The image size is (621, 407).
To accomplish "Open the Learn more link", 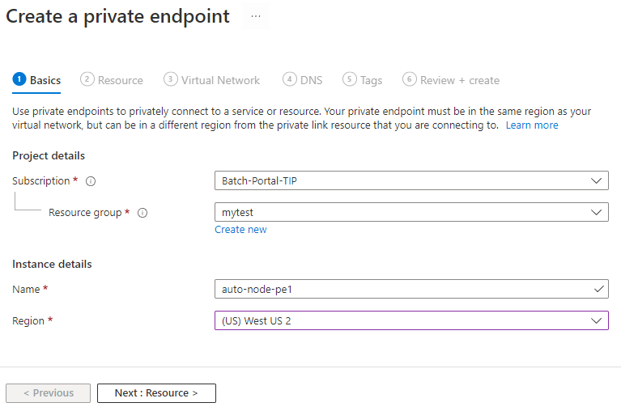I will point(532,125).
